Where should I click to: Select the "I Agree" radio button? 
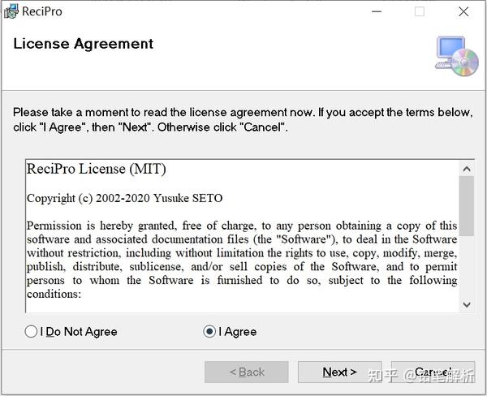coord(209,331)
